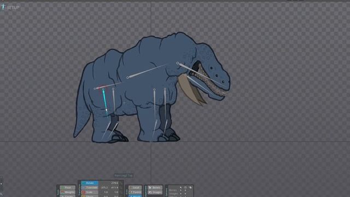
Task: Select the right front leg bone origin
Action: (165, 89)
